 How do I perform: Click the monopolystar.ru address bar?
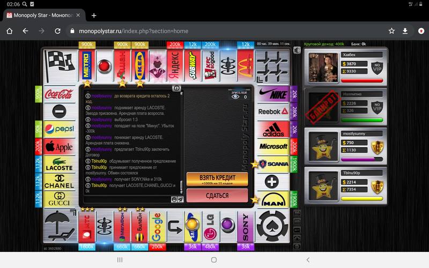pyautogui.click(x=227, y=31)
